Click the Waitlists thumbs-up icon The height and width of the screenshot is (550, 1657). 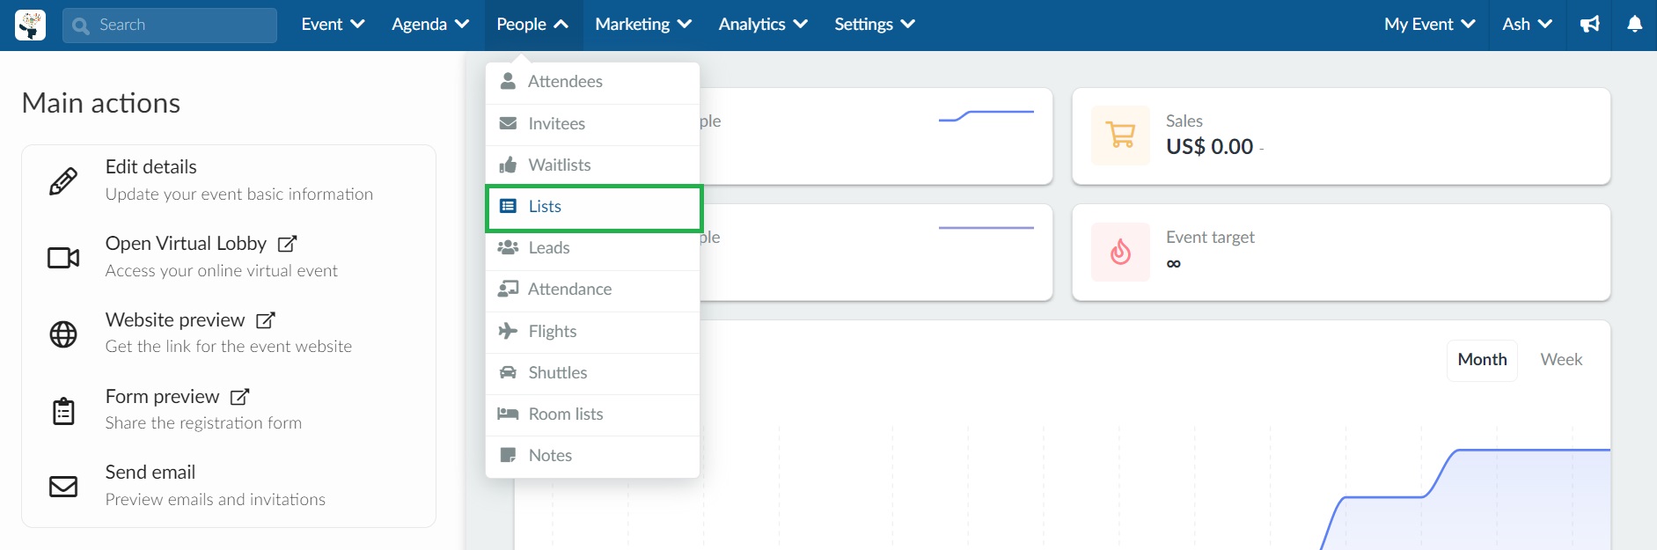point(508,165)
